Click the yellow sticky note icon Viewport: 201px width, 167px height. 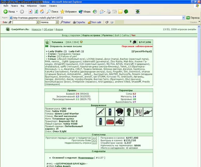[x=120, y=12]
